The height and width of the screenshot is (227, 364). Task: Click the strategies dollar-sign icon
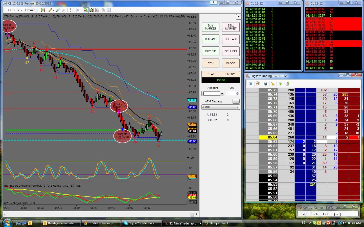(103, 10)
